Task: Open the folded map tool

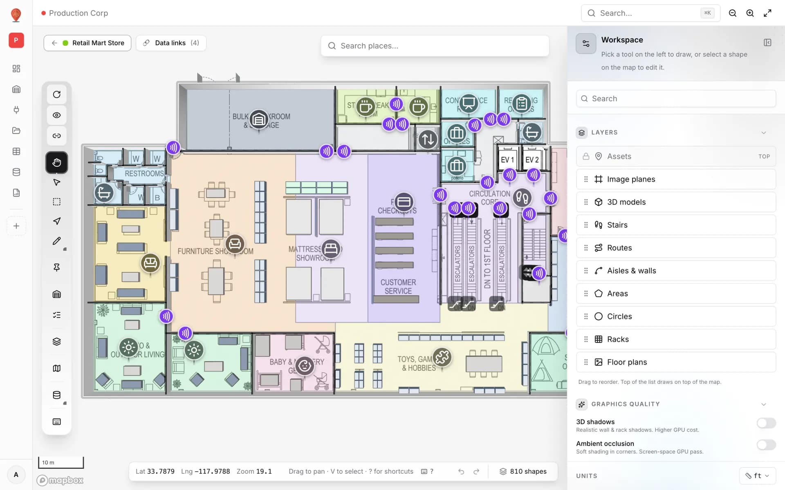Action: click(56, 368)
